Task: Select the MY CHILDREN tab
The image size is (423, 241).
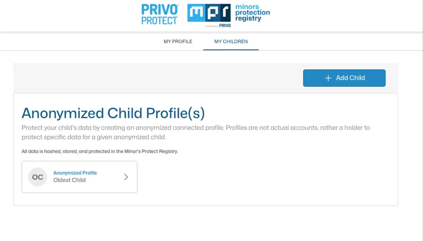Action: pyautogui.click(x=231, y=41)
